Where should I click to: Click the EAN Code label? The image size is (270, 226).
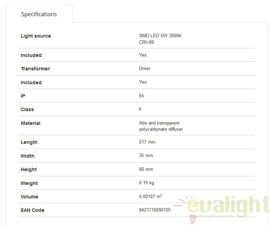(x=32, y=210)
